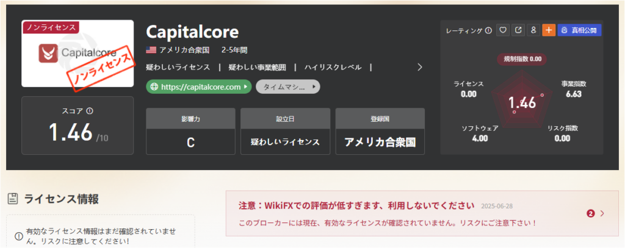Click the 疑わしいライセンス tag

pos(178,67)
